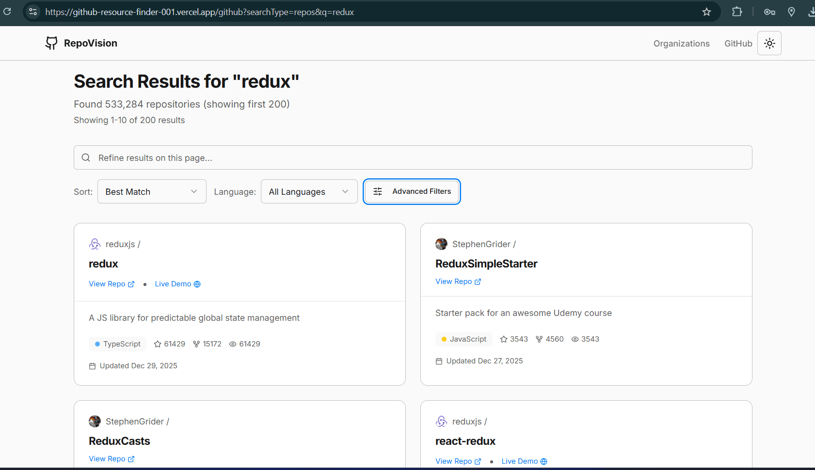Click external-link icon on ReduxSimpleStarter View Repo
Image resolution: width=815 pixels, height=470 pixels.
pos(478,282)
